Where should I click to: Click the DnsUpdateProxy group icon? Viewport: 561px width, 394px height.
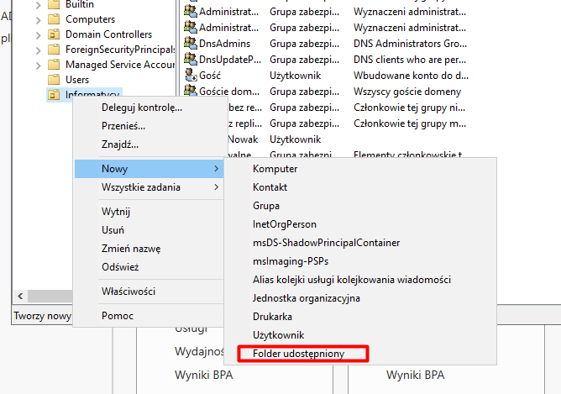pyautogui.click(x=190, y=59)
